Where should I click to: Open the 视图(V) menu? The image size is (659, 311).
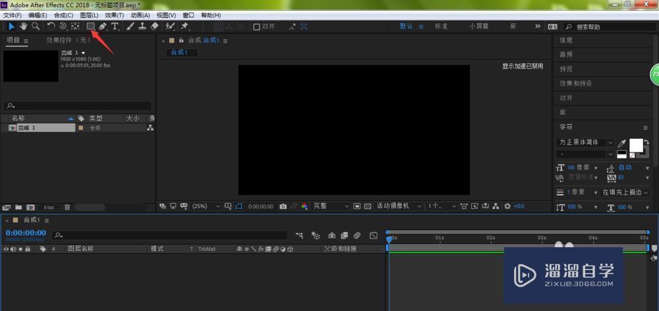click(166, 15)
